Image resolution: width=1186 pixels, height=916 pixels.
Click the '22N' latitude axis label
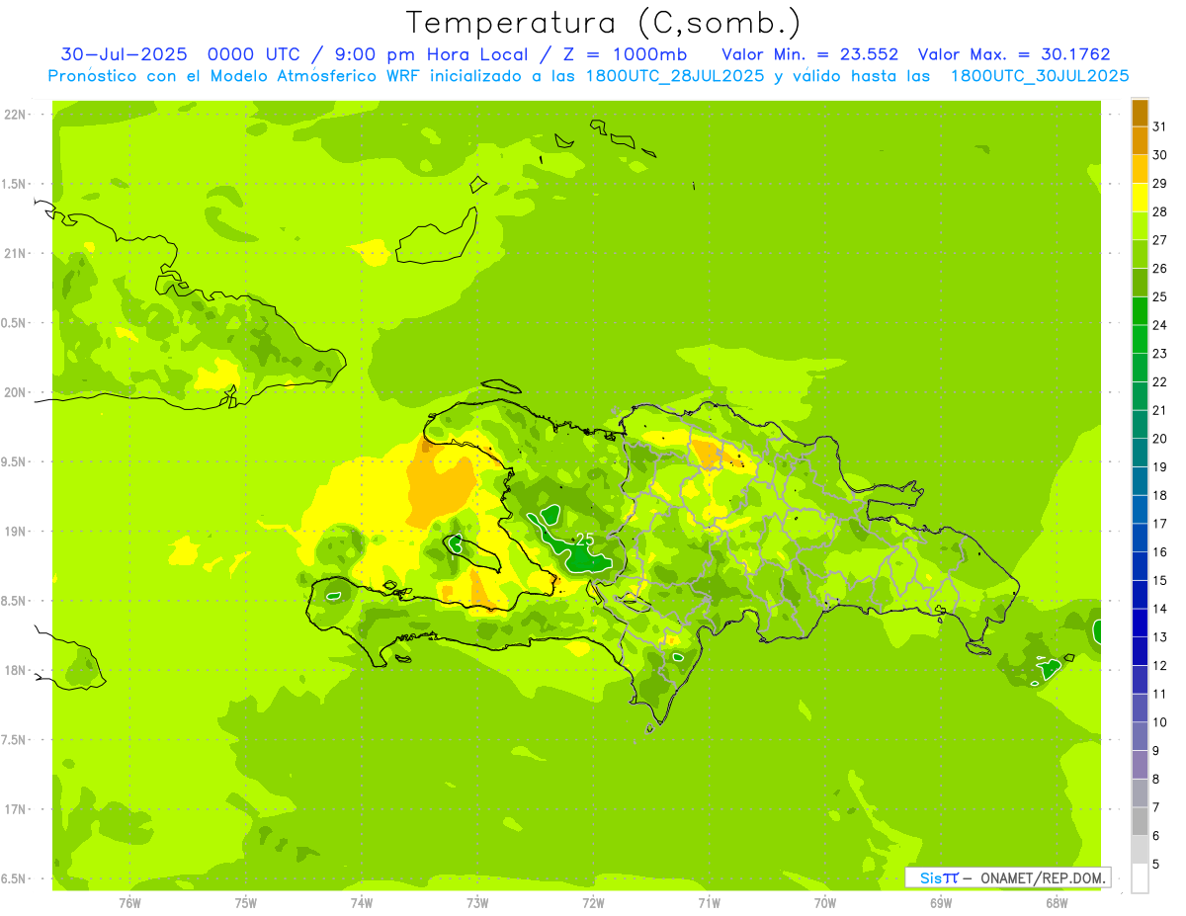[x=14, y=115]
